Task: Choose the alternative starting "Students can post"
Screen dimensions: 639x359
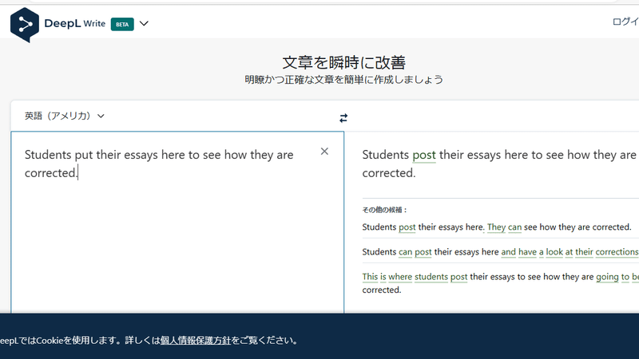Action: coord(500,252)
